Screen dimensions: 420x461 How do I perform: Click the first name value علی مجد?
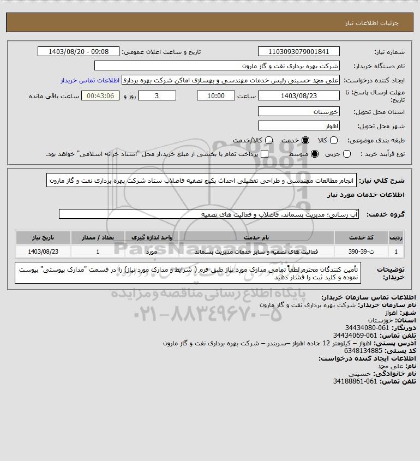pos(390,366)
